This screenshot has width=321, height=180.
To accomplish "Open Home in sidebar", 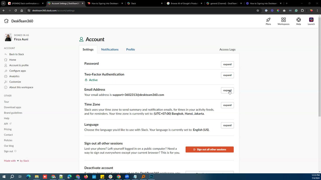I will click(x=13, y=60).
